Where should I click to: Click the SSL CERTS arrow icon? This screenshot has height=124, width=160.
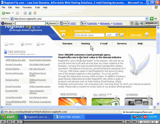tap(116, 97)
